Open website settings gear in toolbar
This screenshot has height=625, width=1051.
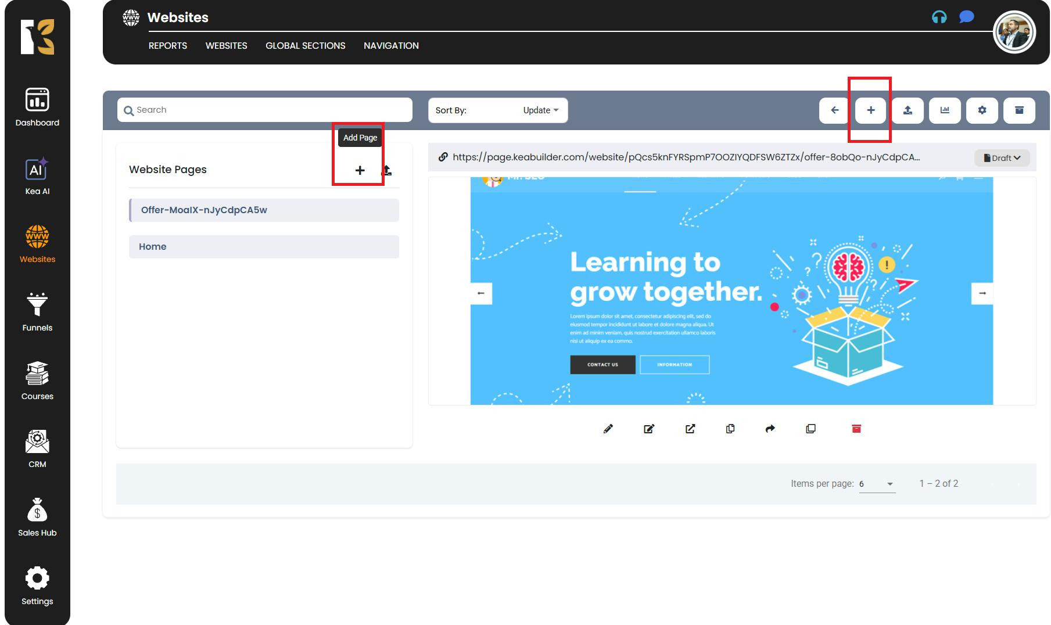[982, 110]
